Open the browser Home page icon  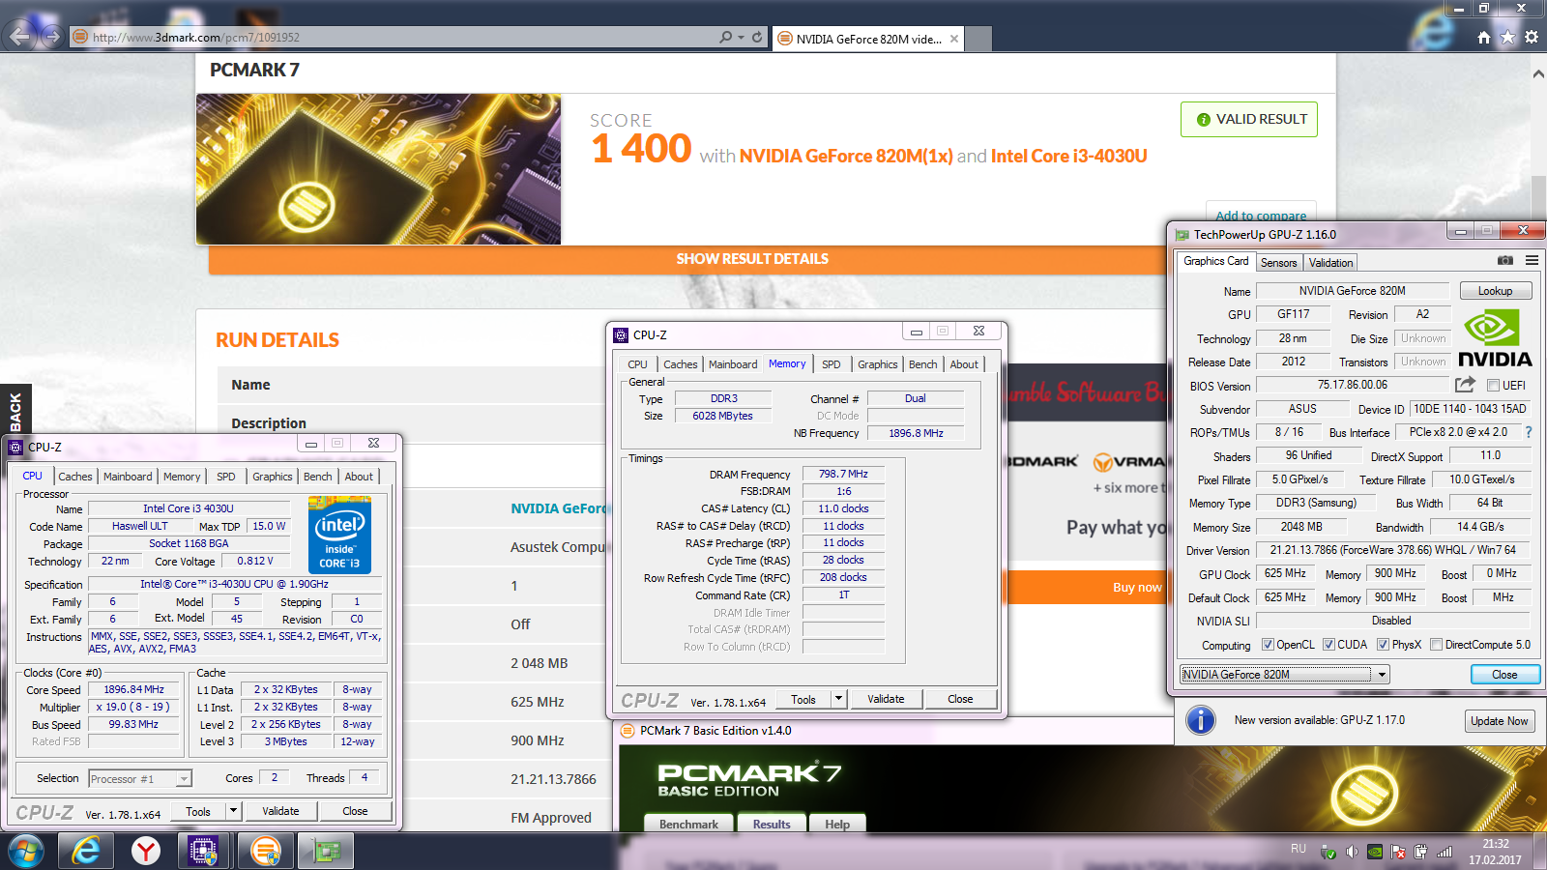pos(1484,38)
